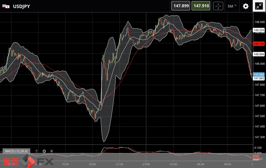Remove the MACD indicator with X

pyautogui.click(x=52, y=151)
